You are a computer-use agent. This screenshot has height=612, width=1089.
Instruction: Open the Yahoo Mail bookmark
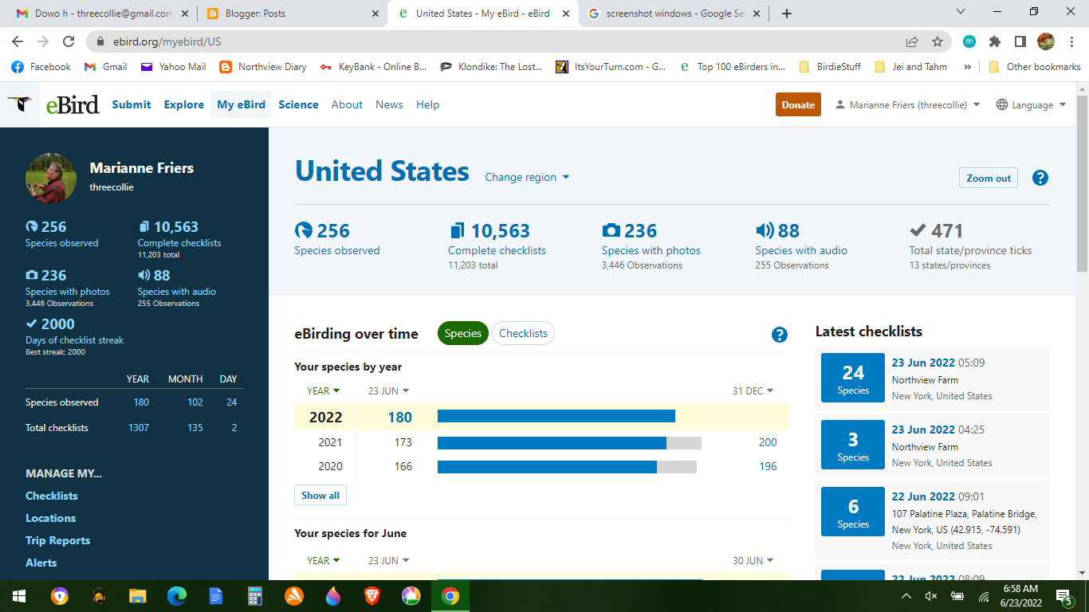174,67
